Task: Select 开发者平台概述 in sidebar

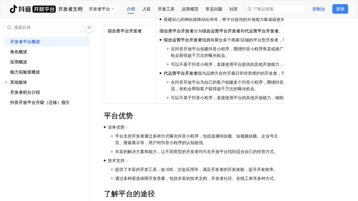Action: [x=47, y=42]
